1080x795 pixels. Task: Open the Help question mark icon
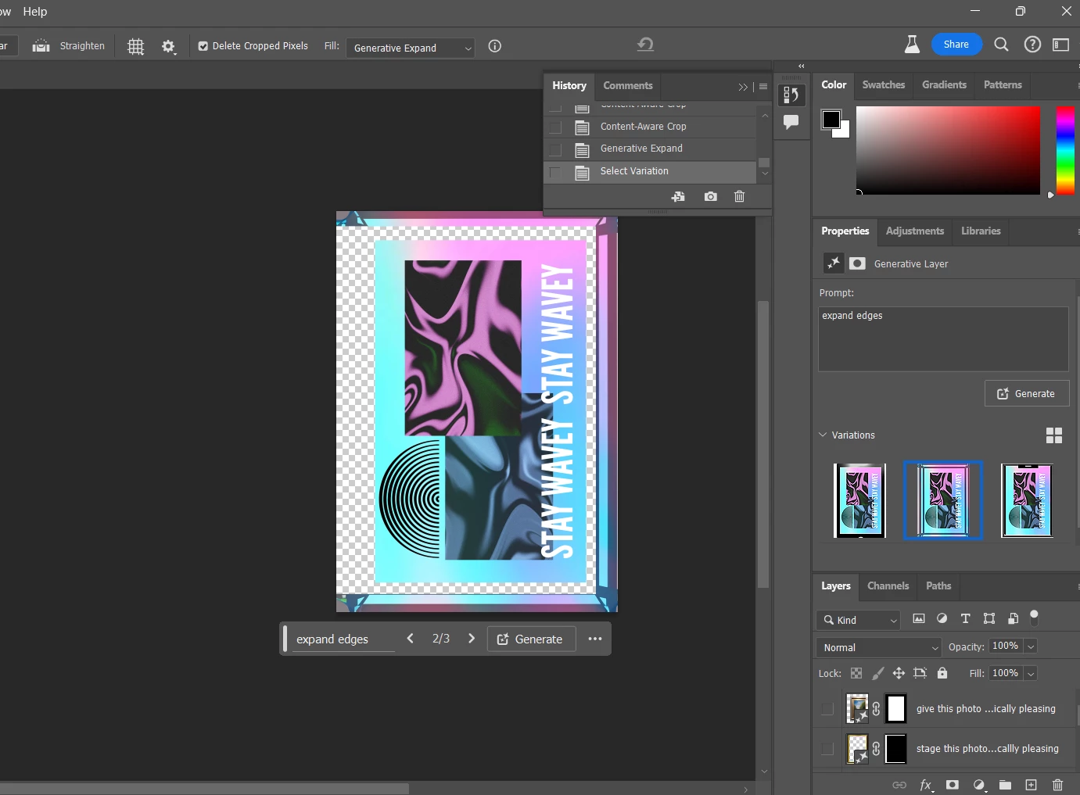[x=1032, y=45]
